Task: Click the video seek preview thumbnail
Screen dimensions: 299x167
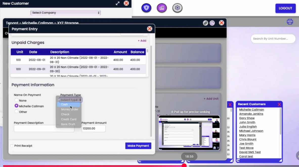Action: point(189,133)
